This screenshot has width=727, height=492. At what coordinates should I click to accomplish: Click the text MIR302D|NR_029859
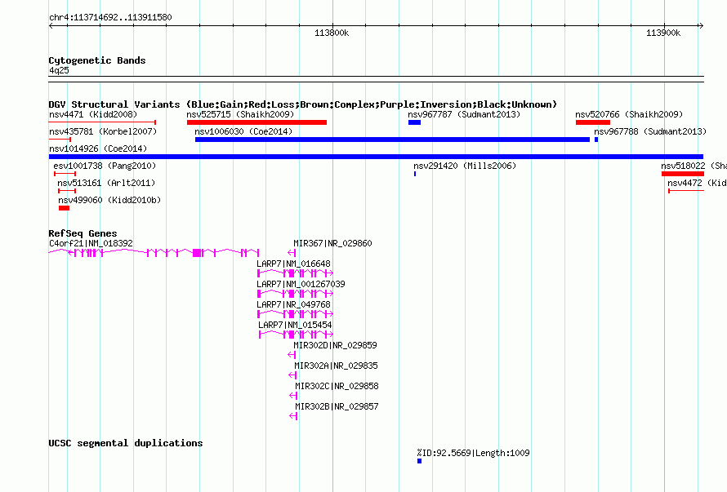(335, 345)
